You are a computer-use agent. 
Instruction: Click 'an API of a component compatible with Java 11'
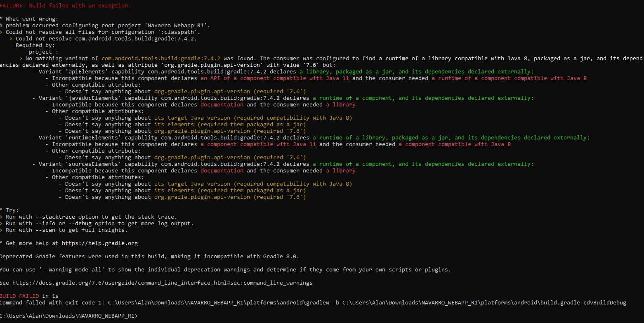coord(275,78)
